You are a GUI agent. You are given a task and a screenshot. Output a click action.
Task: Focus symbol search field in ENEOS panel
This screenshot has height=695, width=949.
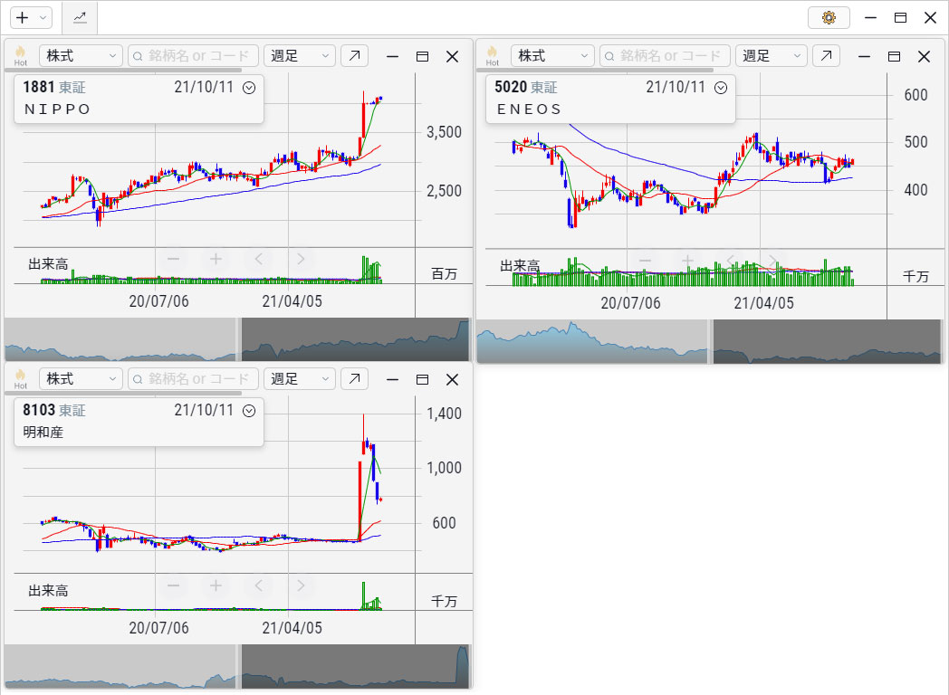[665, 55]
